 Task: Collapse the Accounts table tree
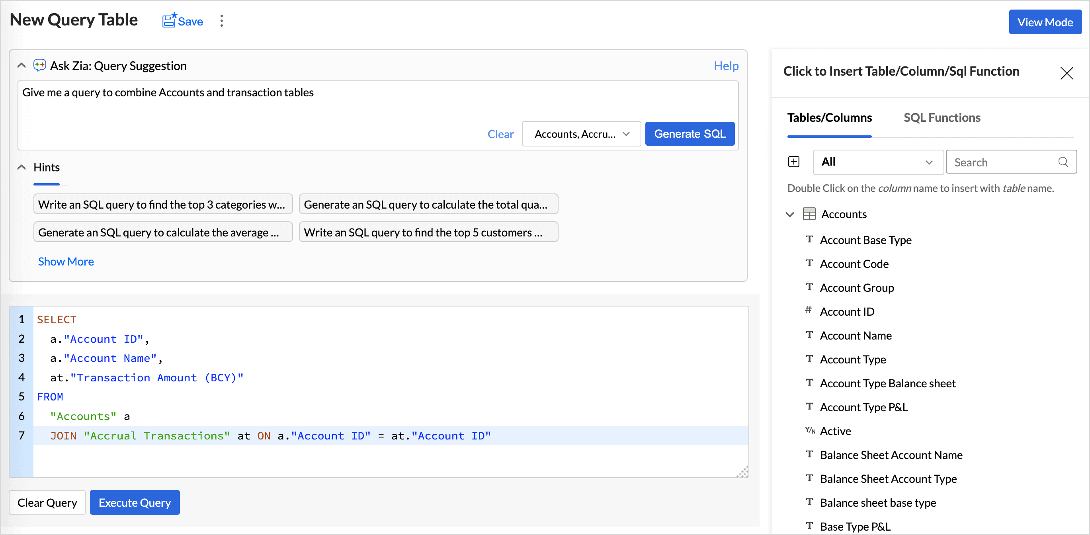789,214
